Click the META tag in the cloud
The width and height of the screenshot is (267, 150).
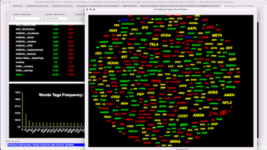click(217, 35)
